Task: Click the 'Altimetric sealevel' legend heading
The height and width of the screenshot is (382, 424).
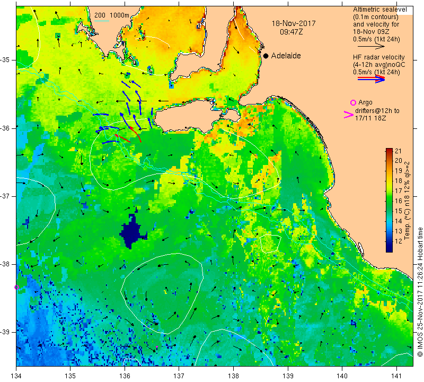Action: tap(379, 10)
